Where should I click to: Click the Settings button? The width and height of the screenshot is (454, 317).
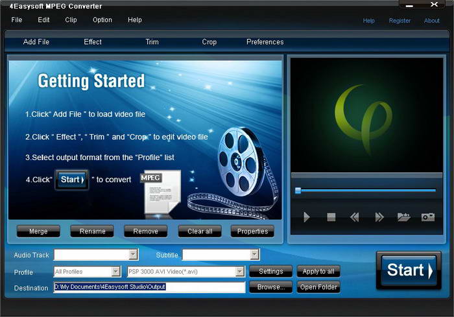pyautogui.click(x=270, y=271)
